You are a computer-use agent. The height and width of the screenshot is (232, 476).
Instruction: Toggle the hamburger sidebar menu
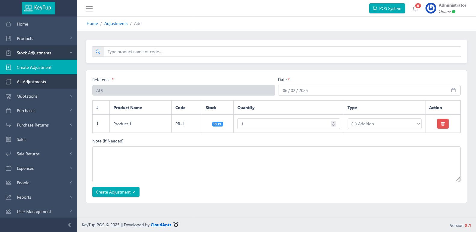[89, 9]
